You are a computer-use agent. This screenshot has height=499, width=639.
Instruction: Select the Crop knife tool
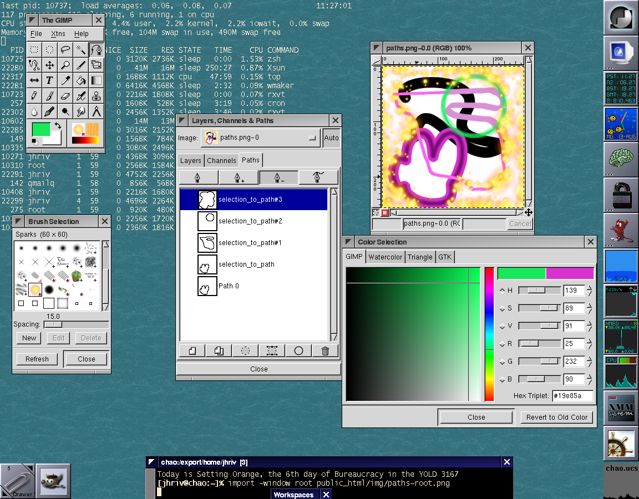80,65
